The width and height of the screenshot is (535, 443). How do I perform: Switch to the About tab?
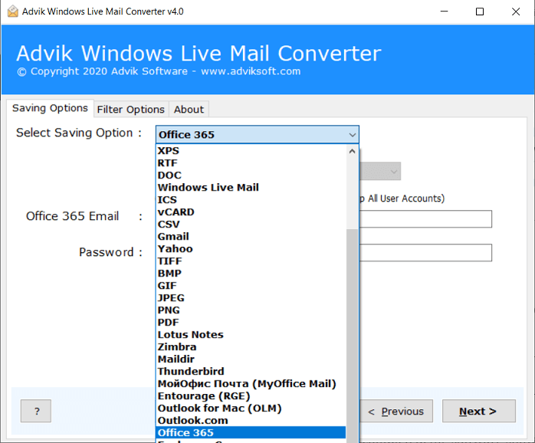pyautogui.click(x=189, y=109)
